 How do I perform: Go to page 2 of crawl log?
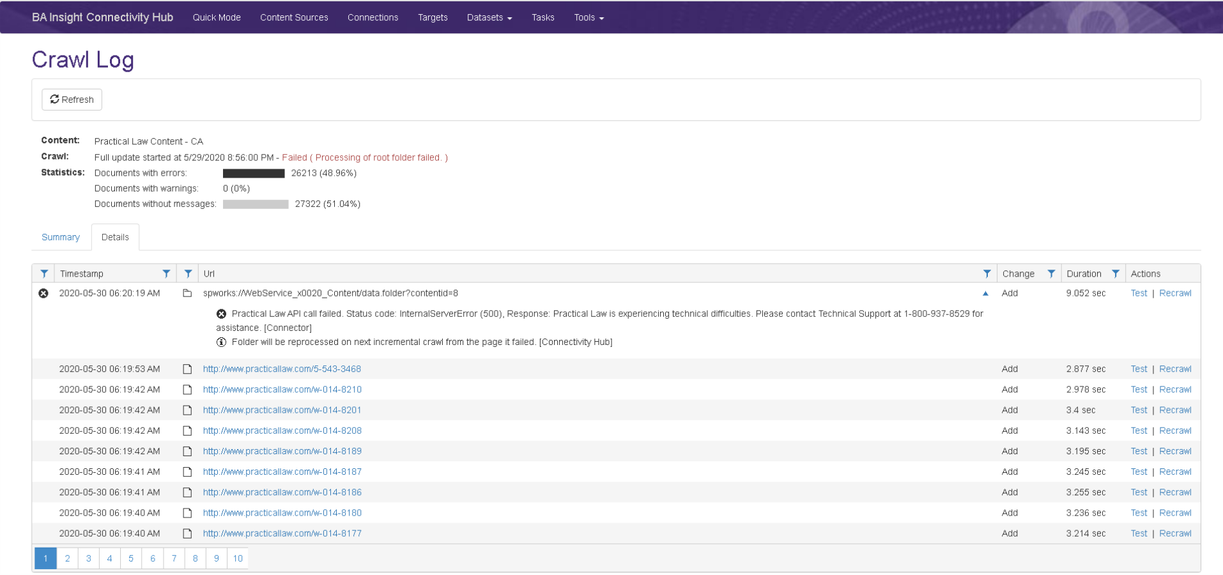(67, 558)
